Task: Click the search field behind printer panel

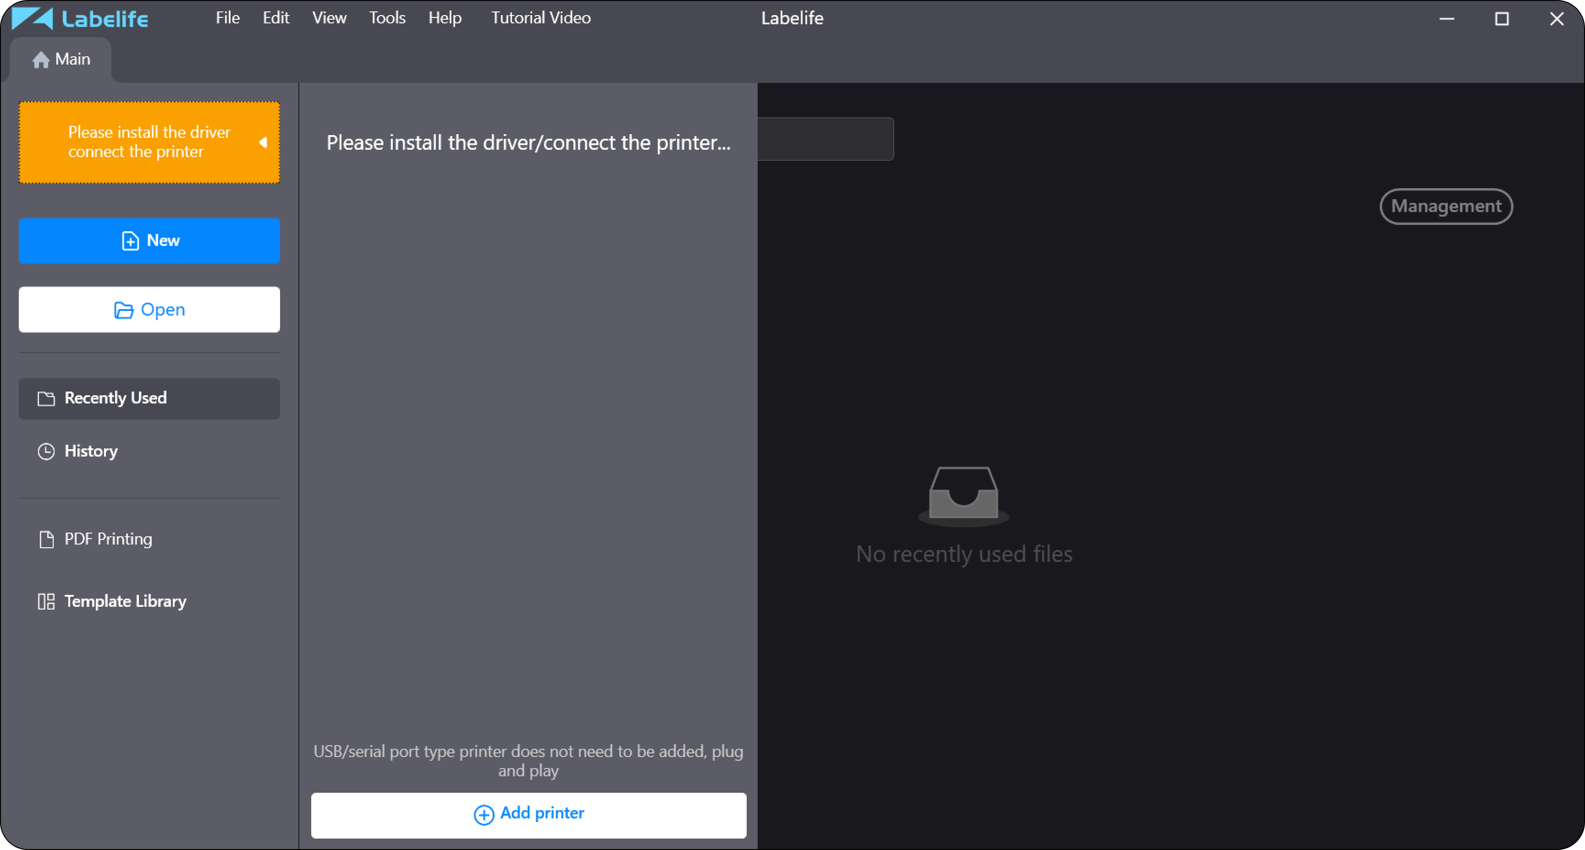Action: click(826, 139)
